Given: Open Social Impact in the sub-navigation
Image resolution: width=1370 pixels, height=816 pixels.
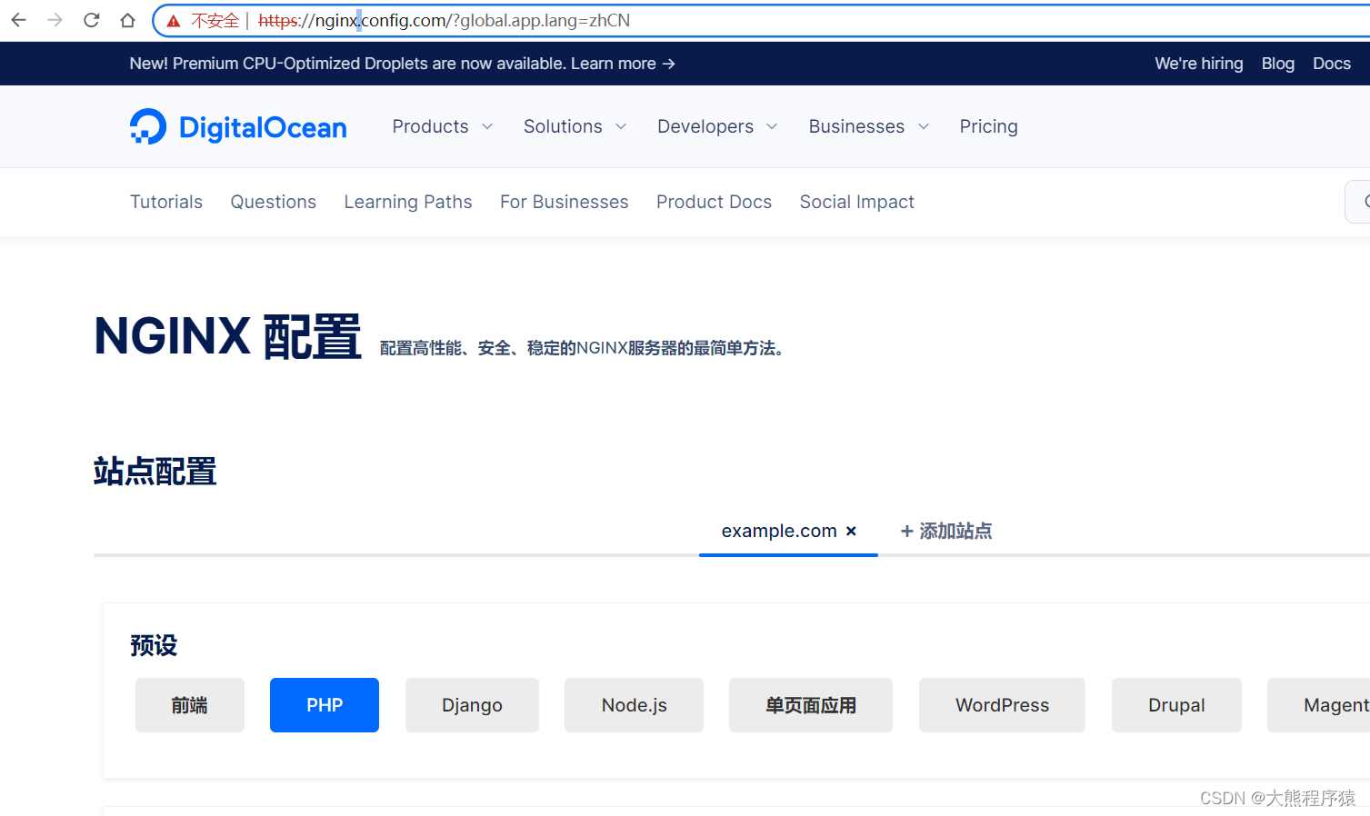Looking at the screenshot, I should [856, 202].
